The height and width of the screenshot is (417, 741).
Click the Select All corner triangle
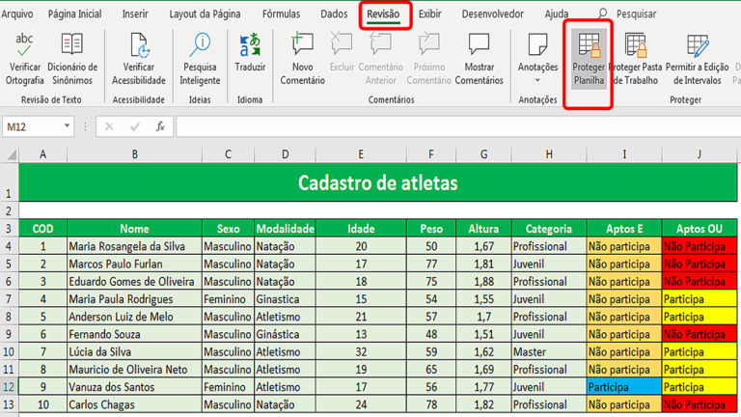coord(12,155)
